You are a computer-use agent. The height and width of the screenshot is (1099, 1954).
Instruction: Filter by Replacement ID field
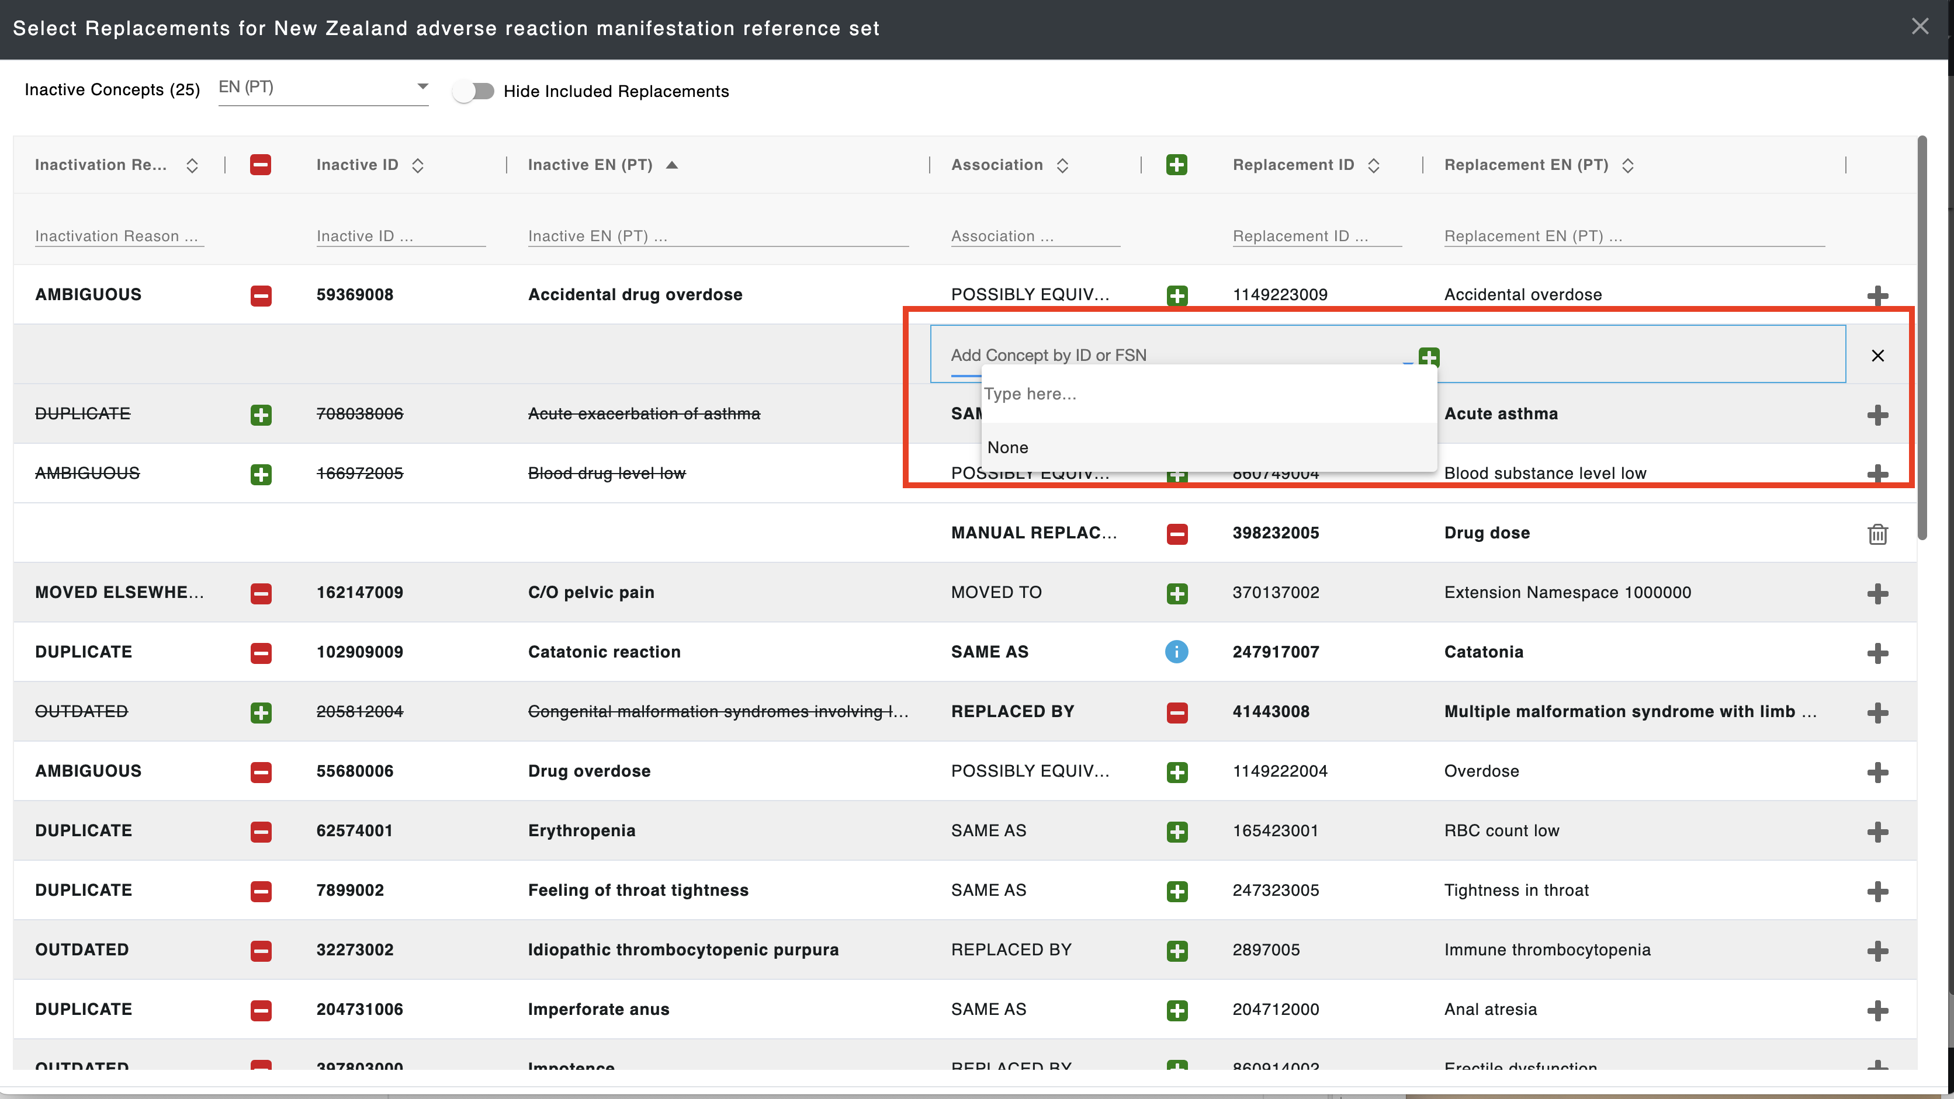(x=1317, y=236)
